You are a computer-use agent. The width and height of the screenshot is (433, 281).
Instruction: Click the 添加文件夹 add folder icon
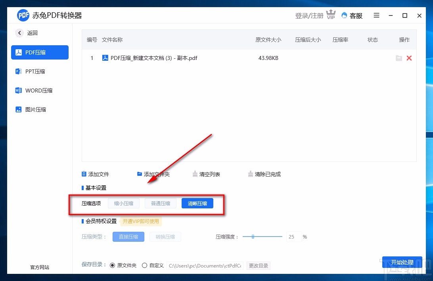click(x=139, y=173)
